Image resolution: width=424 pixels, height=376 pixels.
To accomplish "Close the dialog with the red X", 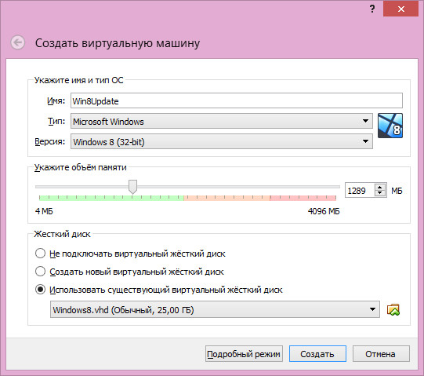I will 400,9.
